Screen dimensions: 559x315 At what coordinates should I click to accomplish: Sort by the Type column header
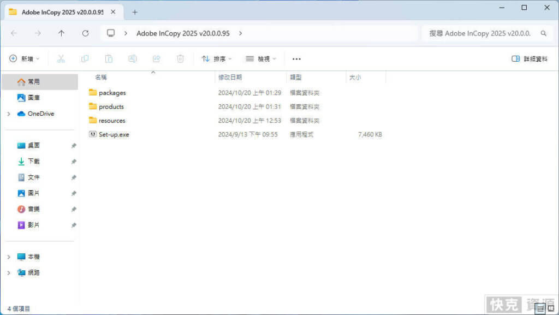tap(295, 78)
